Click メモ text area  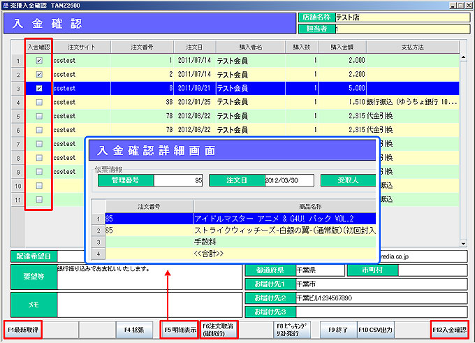149,305
